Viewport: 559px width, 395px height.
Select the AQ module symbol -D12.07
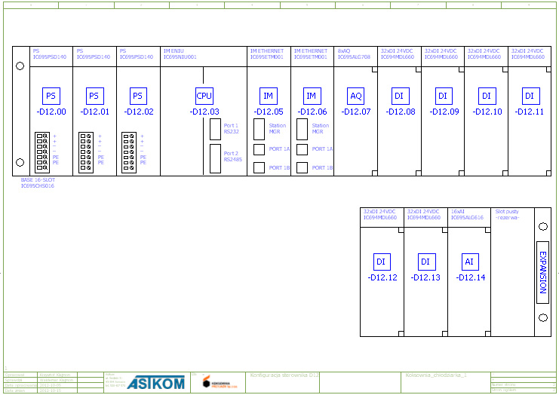click(356, 96)
